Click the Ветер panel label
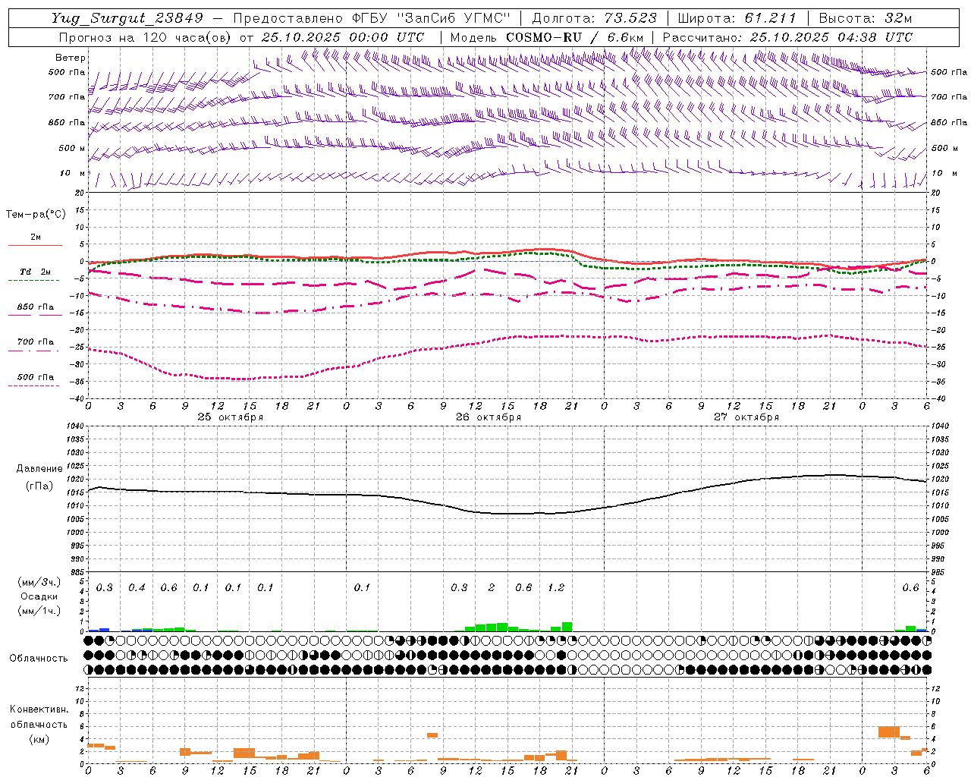 click(x=71, y=58)
